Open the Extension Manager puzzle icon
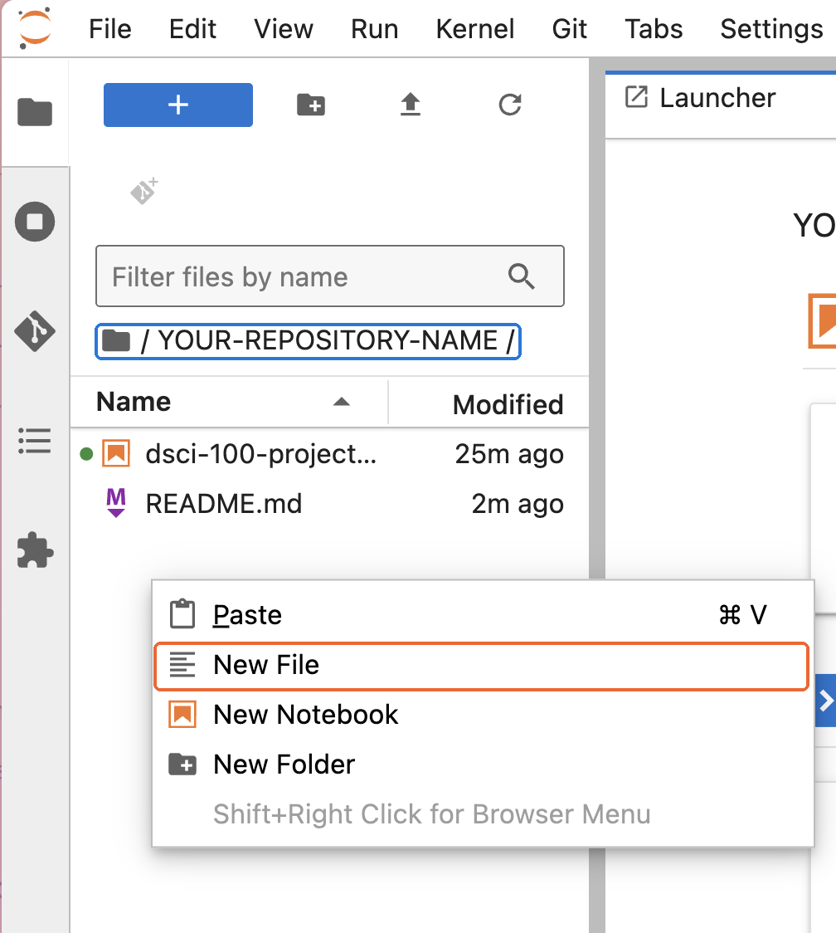 (35, 550)
